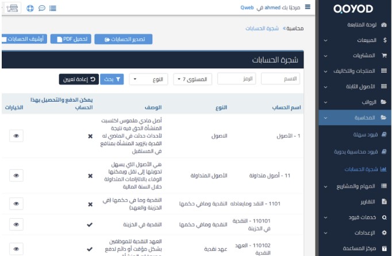The image size is (392, 256).
Task: Click the help icon beside مركز المساعدة
Action: (385, 249)
